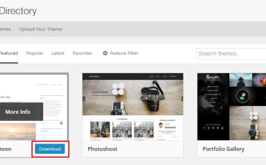
Task: Click the Feature Filter gear icon
Action: pyautogui.click(x=105, y=53)
